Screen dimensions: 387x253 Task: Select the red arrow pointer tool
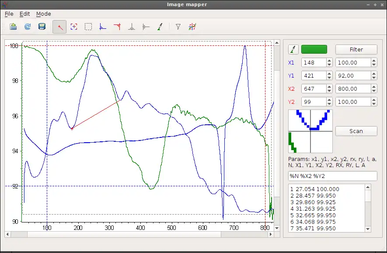click(x=60, y=27)
